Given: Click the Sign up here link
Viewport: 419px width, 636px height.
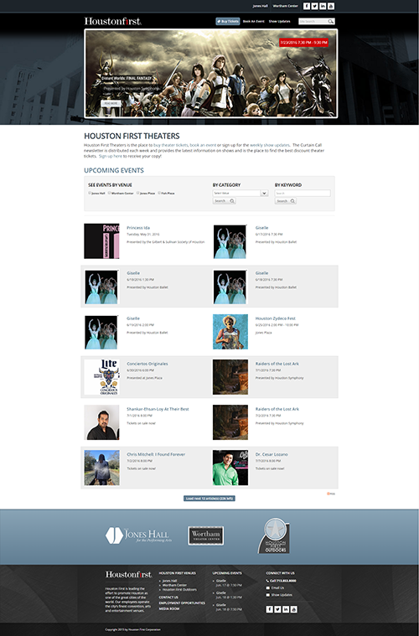Looking at the screenshot, I should coord(111,156).
